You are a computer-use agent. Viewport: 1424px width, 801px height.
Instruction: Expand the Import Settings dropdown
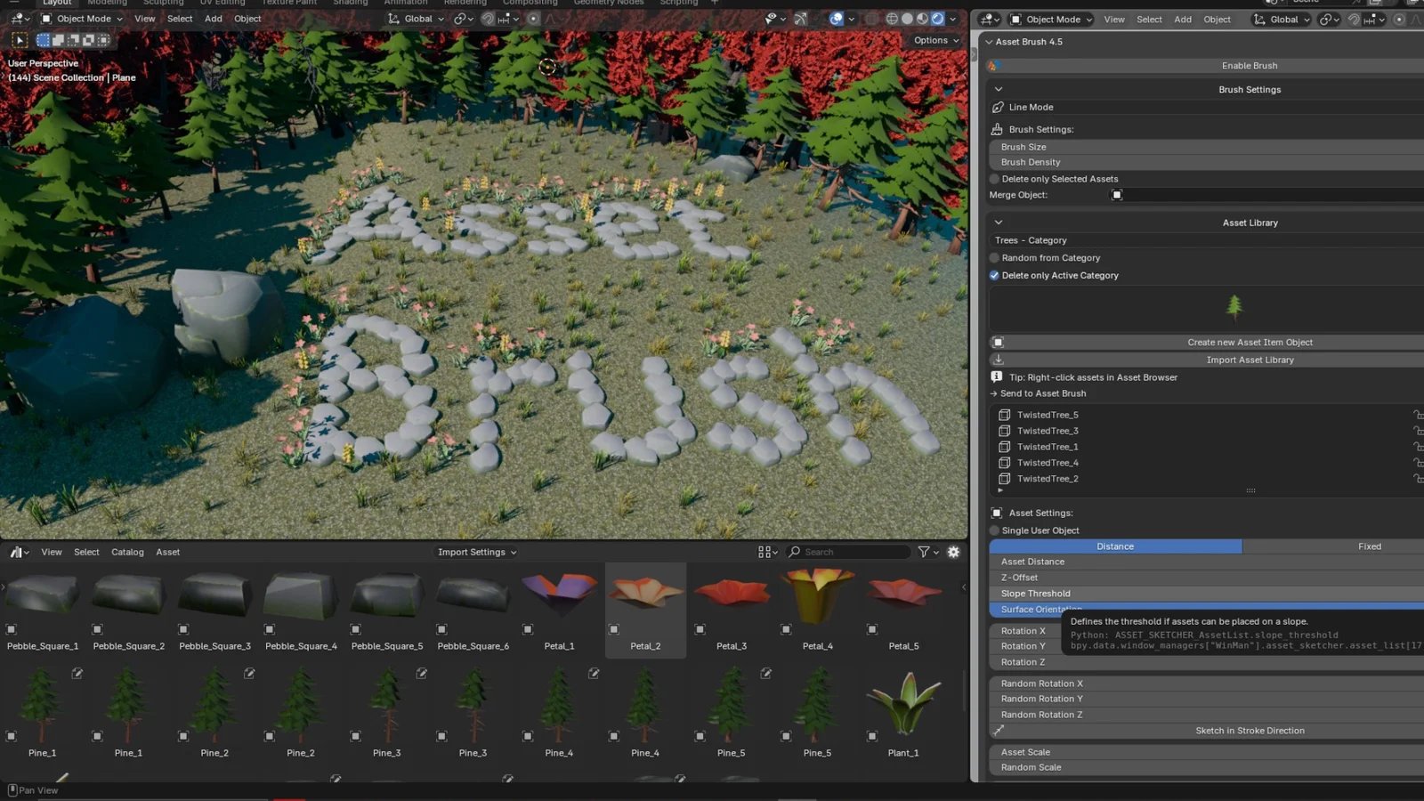[475, 552]
